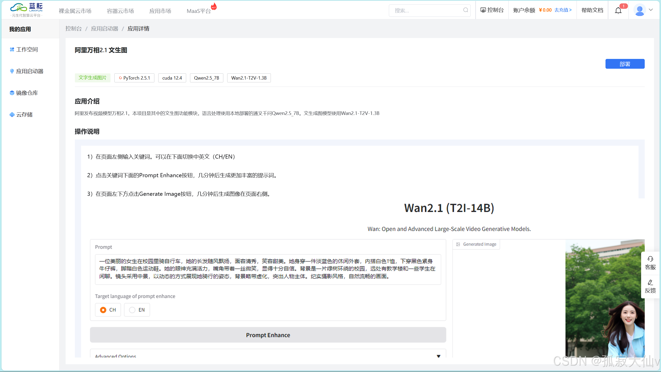Click the notification bell icon
Screen dimensions: 661x372
618,11
